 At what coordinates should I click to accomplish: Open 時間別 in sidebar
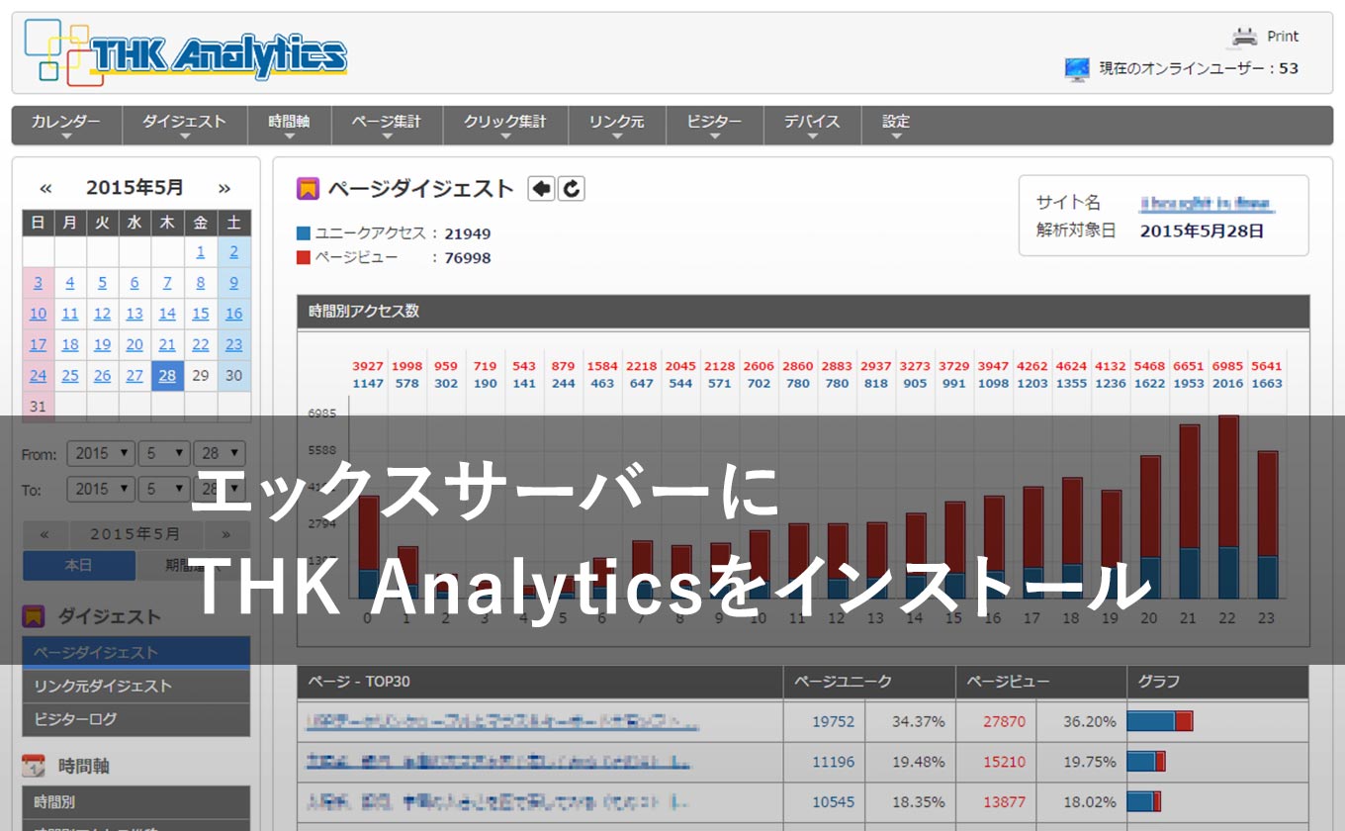136,802
